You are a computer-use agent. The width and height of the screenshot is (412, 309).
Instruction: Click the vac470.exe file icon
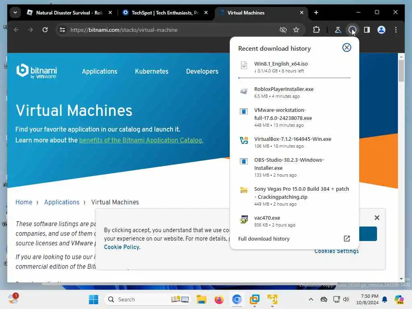coord(244,219)
